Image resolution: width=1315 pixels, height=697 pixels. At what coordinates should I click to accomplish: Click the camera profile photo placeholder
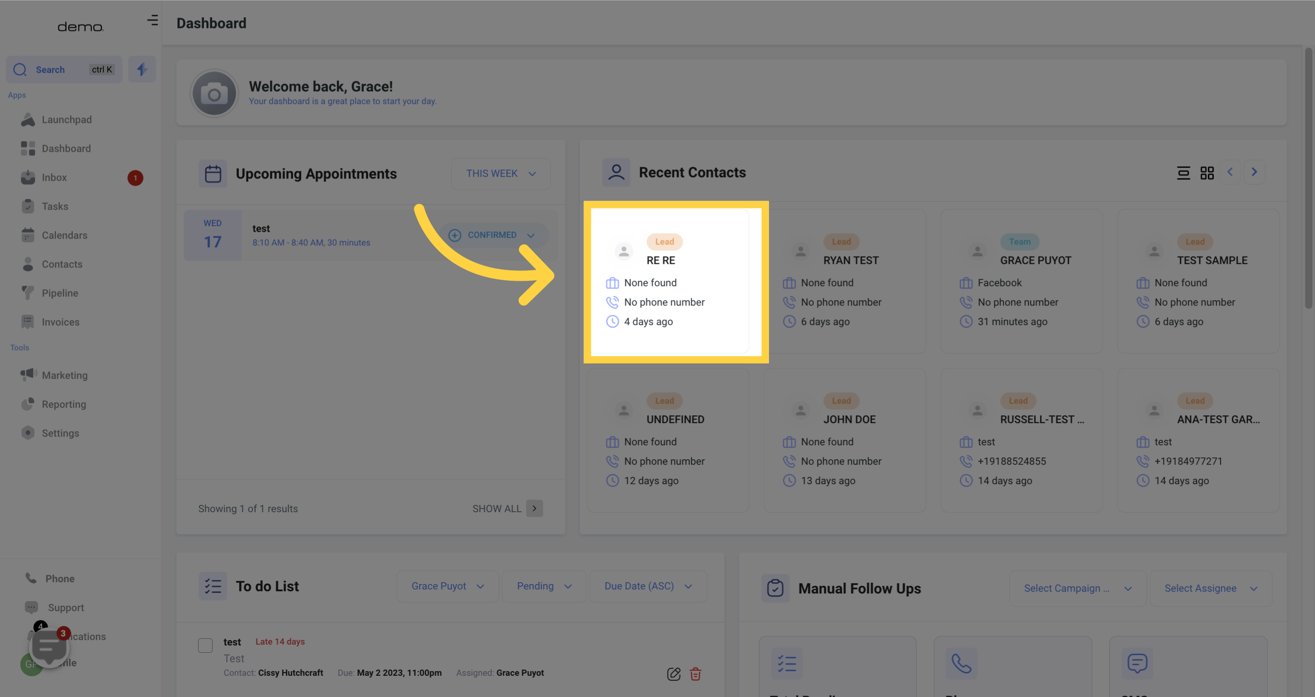214,94
